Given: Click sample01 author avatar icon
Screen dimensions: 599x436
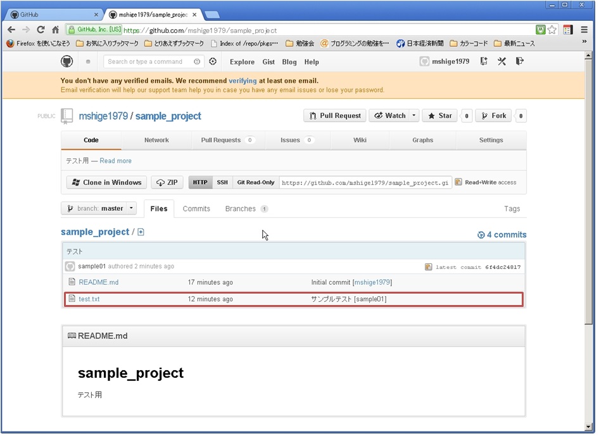Looking at the screenshot, I should point(70,266).
